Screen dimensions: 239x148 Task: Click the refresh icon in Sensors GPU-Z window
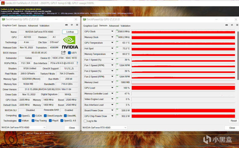click(232, 25)
